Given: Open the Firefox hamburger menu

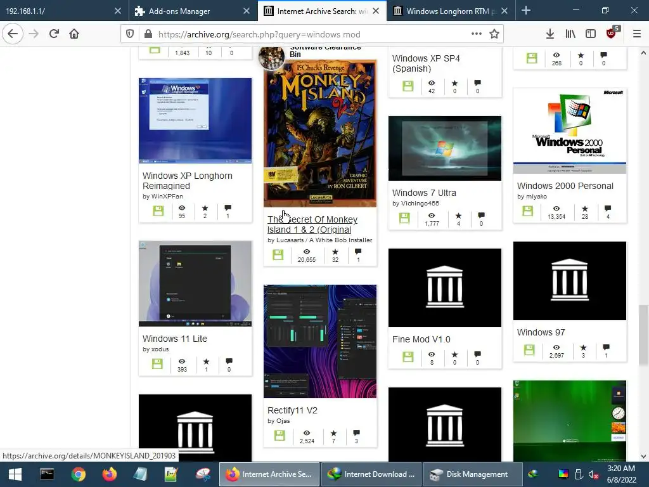Looking at the screenshot, I should 637,34.
